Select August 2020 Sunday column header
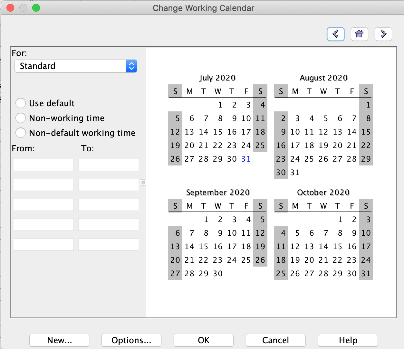This screenshot has height=349, width=404. point(281,91)
